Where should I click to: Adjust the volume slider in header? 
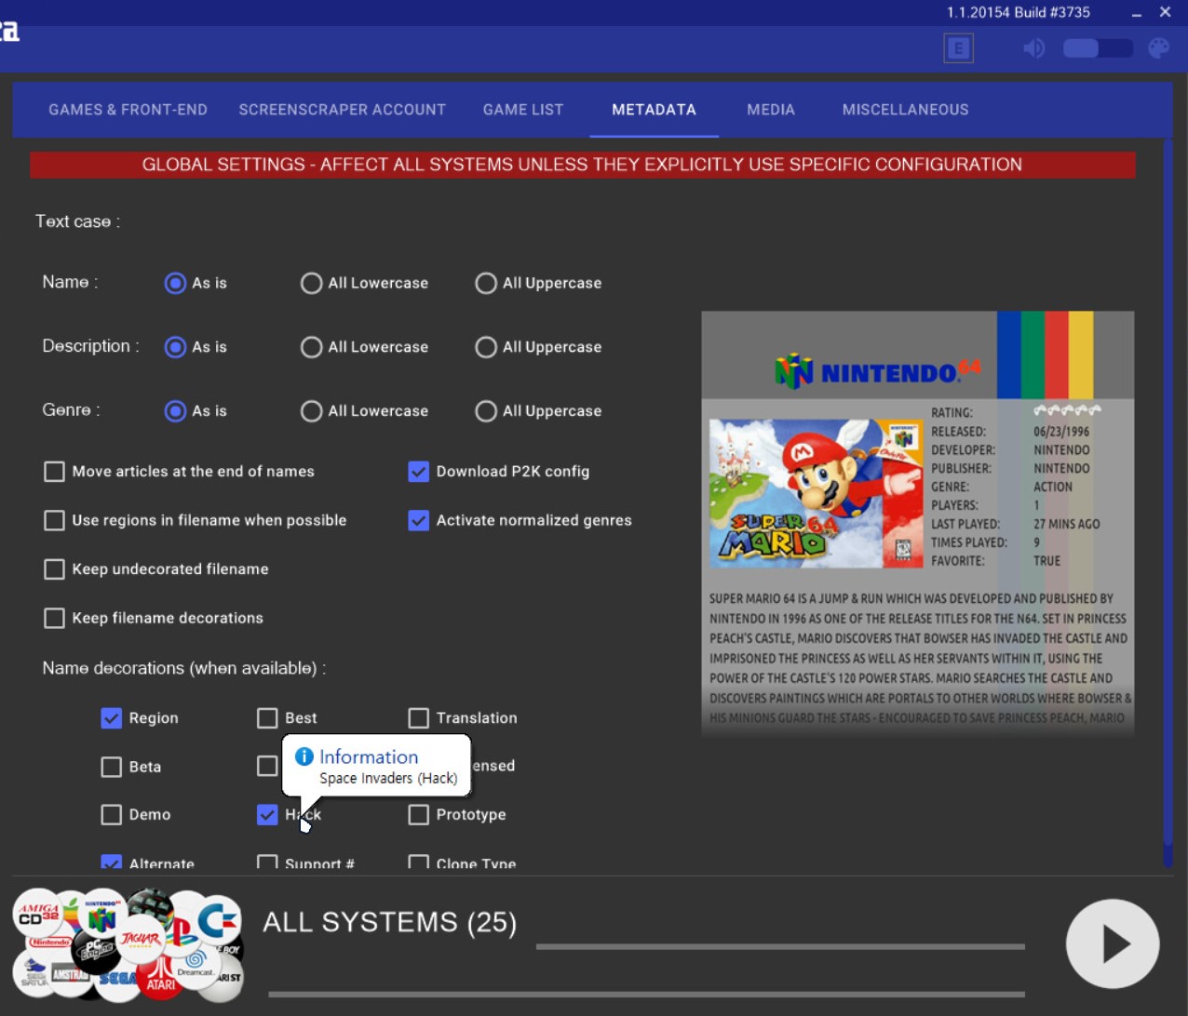click(1098, 48)
